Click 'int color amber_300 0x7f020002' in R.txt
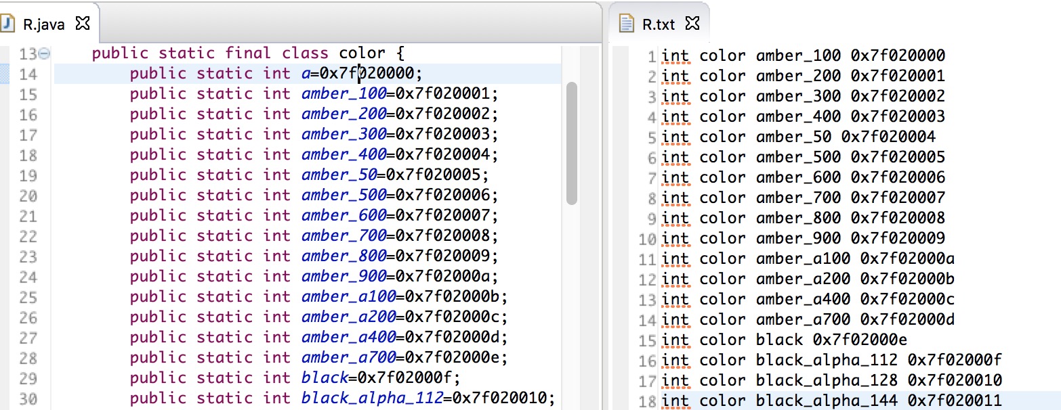The width and height of the screenshot is (1061, 410). click(x=804, y=96)
